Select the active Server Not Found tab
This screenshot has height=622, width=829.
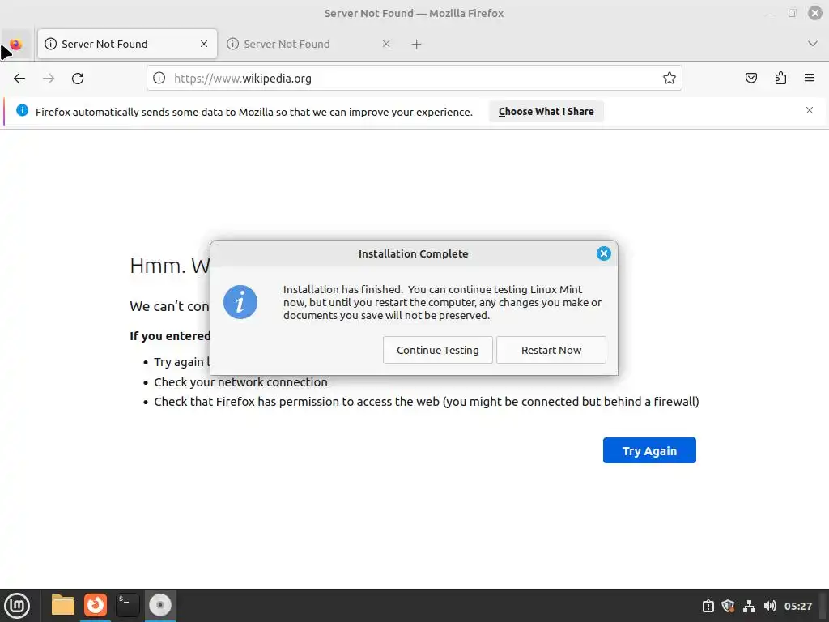point(127,44)
